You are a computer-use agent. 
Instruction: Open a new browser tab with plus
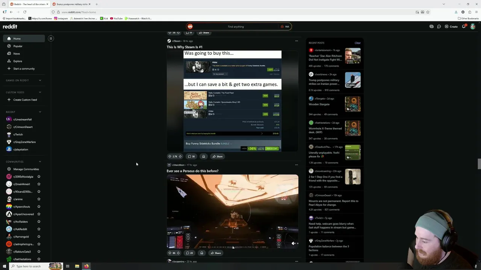97,4
